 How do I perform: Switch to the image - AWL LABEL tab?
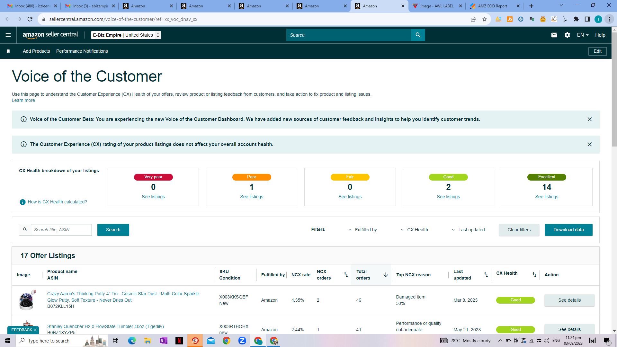pyautogui.click(x=437, y=6)
